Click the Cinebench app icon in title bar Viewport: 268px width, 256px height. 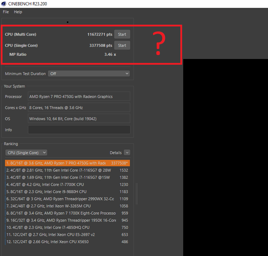pos(4,4)
